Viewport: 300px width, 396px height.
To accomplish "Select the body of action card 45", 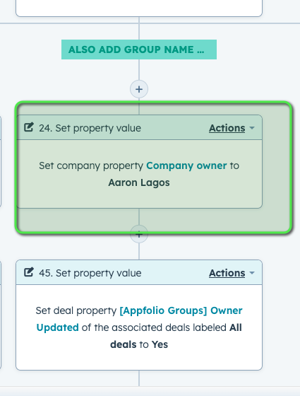I will pyautogui.click(x=139, y=327).
